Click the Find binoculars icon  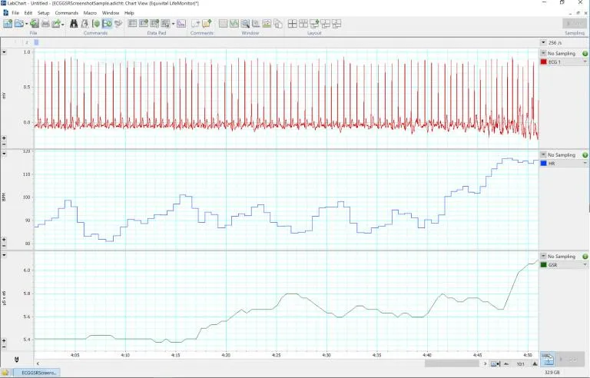click(x=75, y=24)
